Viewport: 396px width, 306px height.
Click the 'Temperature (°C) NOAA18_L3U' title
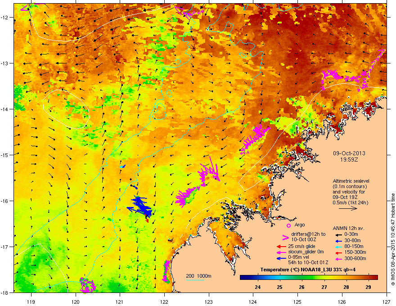[x=295, y=270]
